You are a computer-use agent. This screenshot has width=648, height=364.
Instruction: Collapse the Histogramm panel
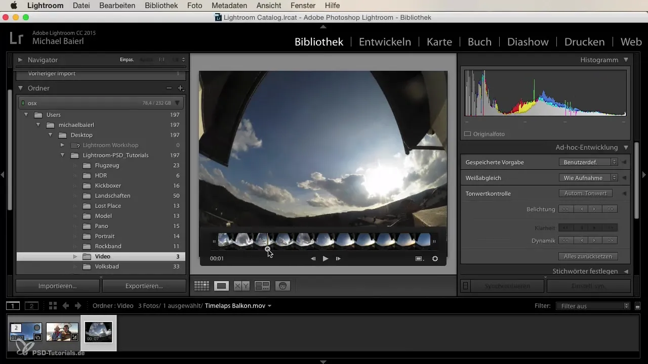pos(626,60)
